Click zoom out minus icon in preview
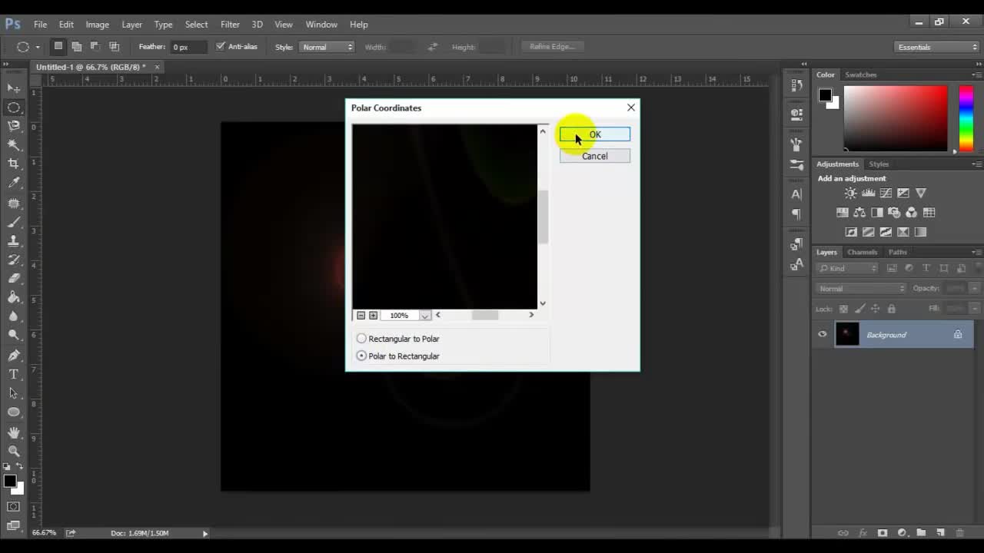 [x=361, y=316]
